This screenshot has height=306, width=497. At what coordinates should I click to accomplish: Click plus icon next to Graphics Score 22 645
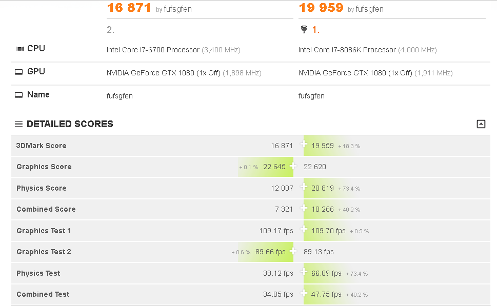[293, 166]
